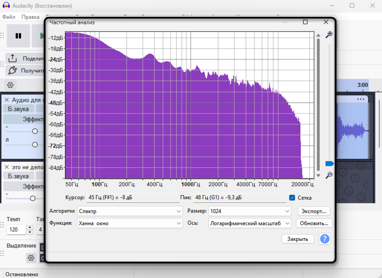Click the zoom out magnifier in Frequency Analysis
The image size is (382, 278).
click(x=329, y=175)
